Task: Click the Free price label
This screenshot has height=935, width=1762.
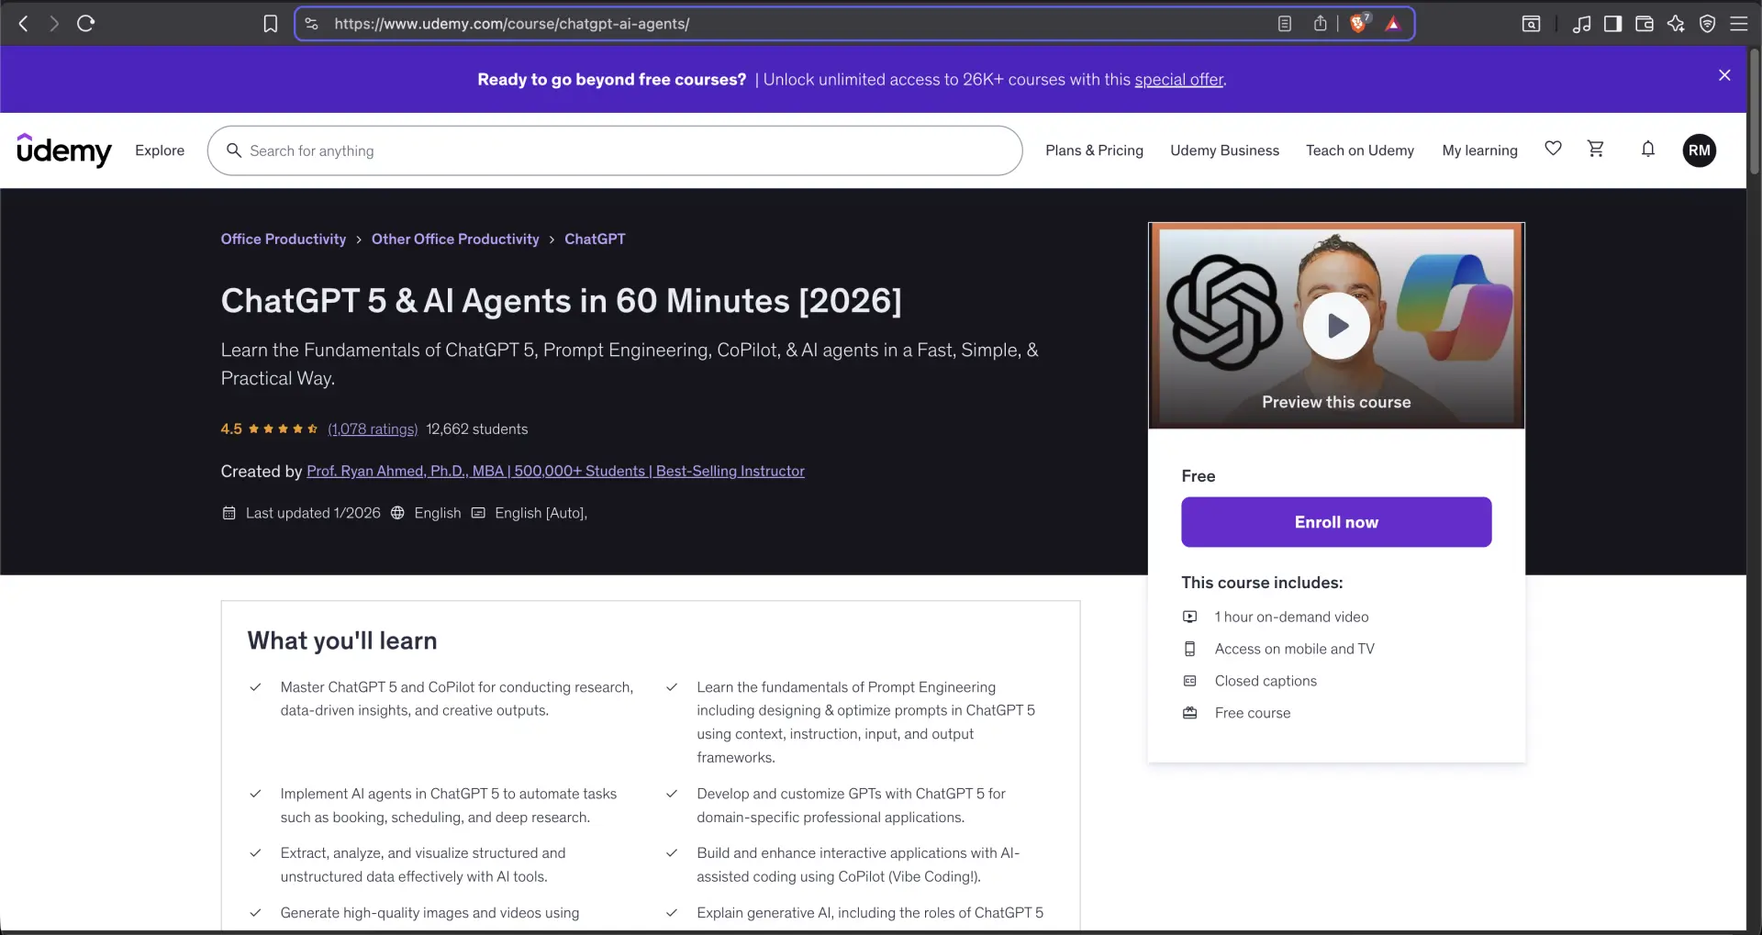Action: pos(1198,476)
